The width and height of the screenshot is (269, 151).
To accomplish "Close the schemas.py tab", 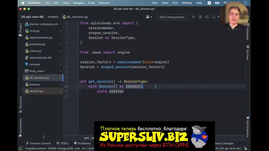I will [61, 44].
